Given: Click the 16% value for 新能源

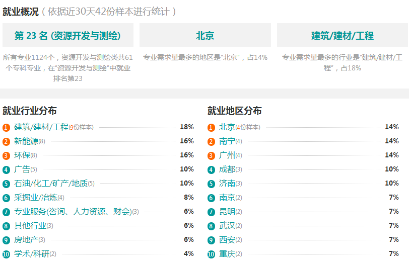Looking at the screenshot, I should 187,141.
